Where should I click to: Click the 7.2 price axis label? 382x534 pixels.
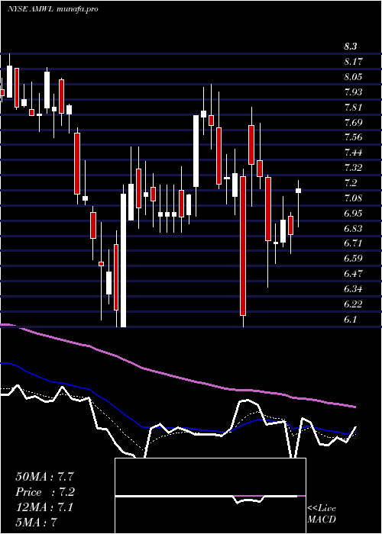click(x=350, y=183)
